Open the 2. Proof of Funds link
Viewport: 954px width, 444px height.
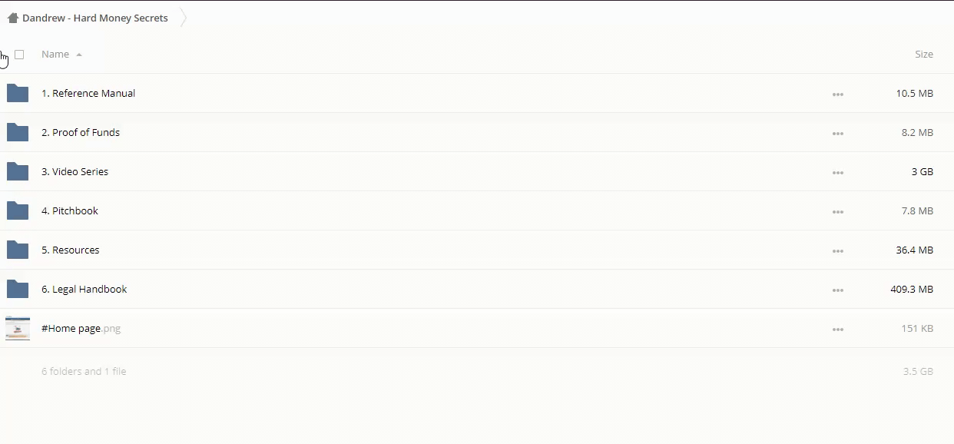[81, 133]
